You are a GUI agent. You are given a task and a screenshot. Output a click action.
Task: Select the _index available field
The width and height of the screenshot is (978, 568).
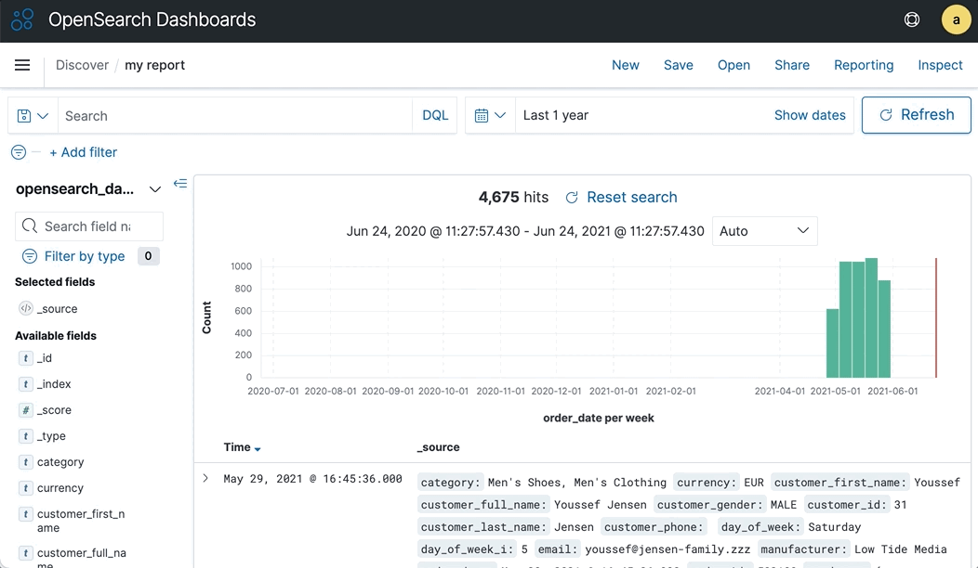(x=54, y=384)
